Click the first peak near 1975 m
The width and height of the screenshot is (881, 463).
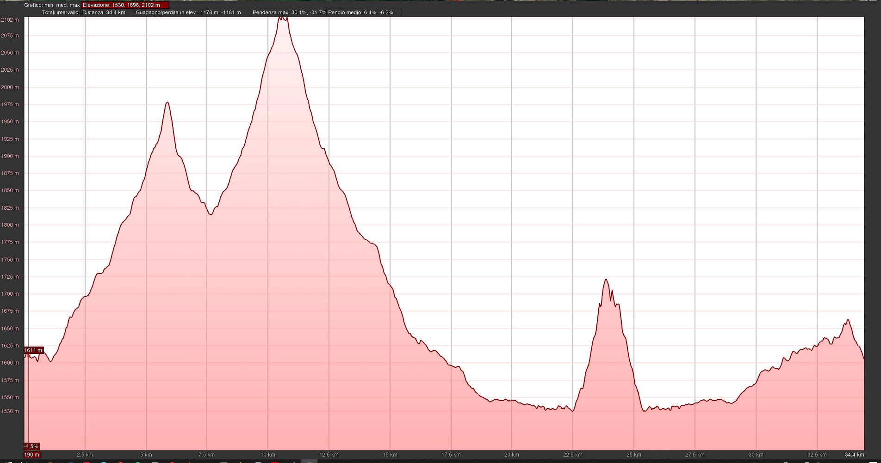167,103
